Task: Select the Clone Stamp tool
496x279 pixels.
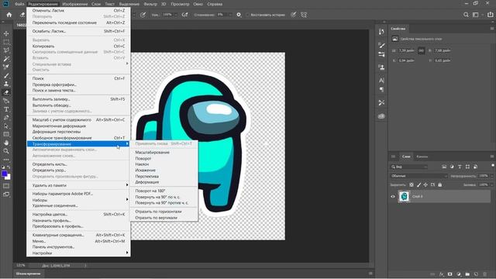Action: pos(6,84)
